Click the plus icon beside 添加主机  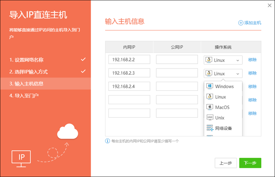coord(241,23)
